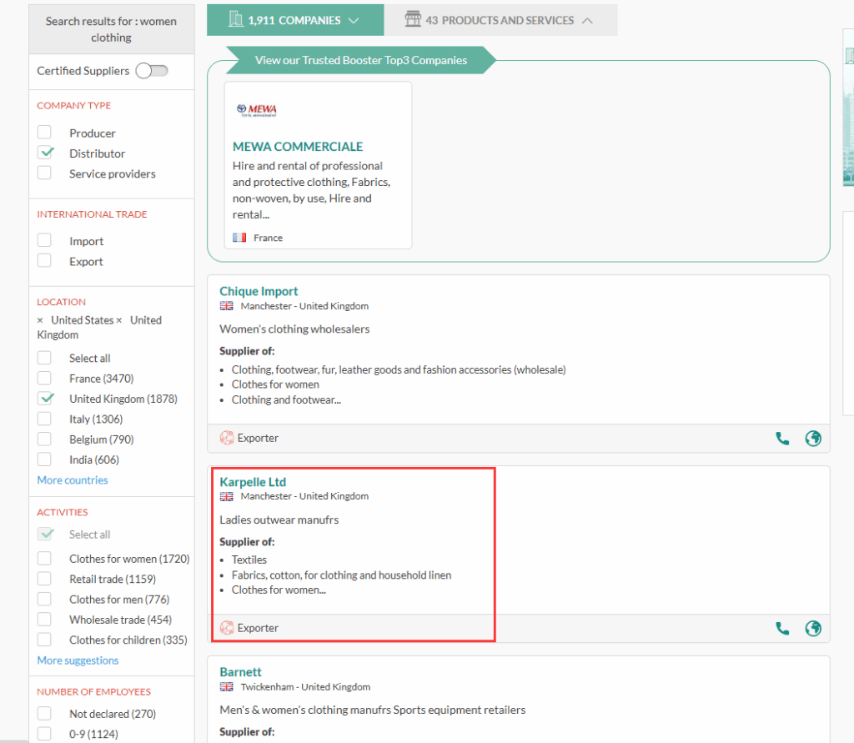The height and width of the screenshot is (743, 854).
Task: Toggle Select all under Activities
Action: pyautogui.click(x=46, y=534)
